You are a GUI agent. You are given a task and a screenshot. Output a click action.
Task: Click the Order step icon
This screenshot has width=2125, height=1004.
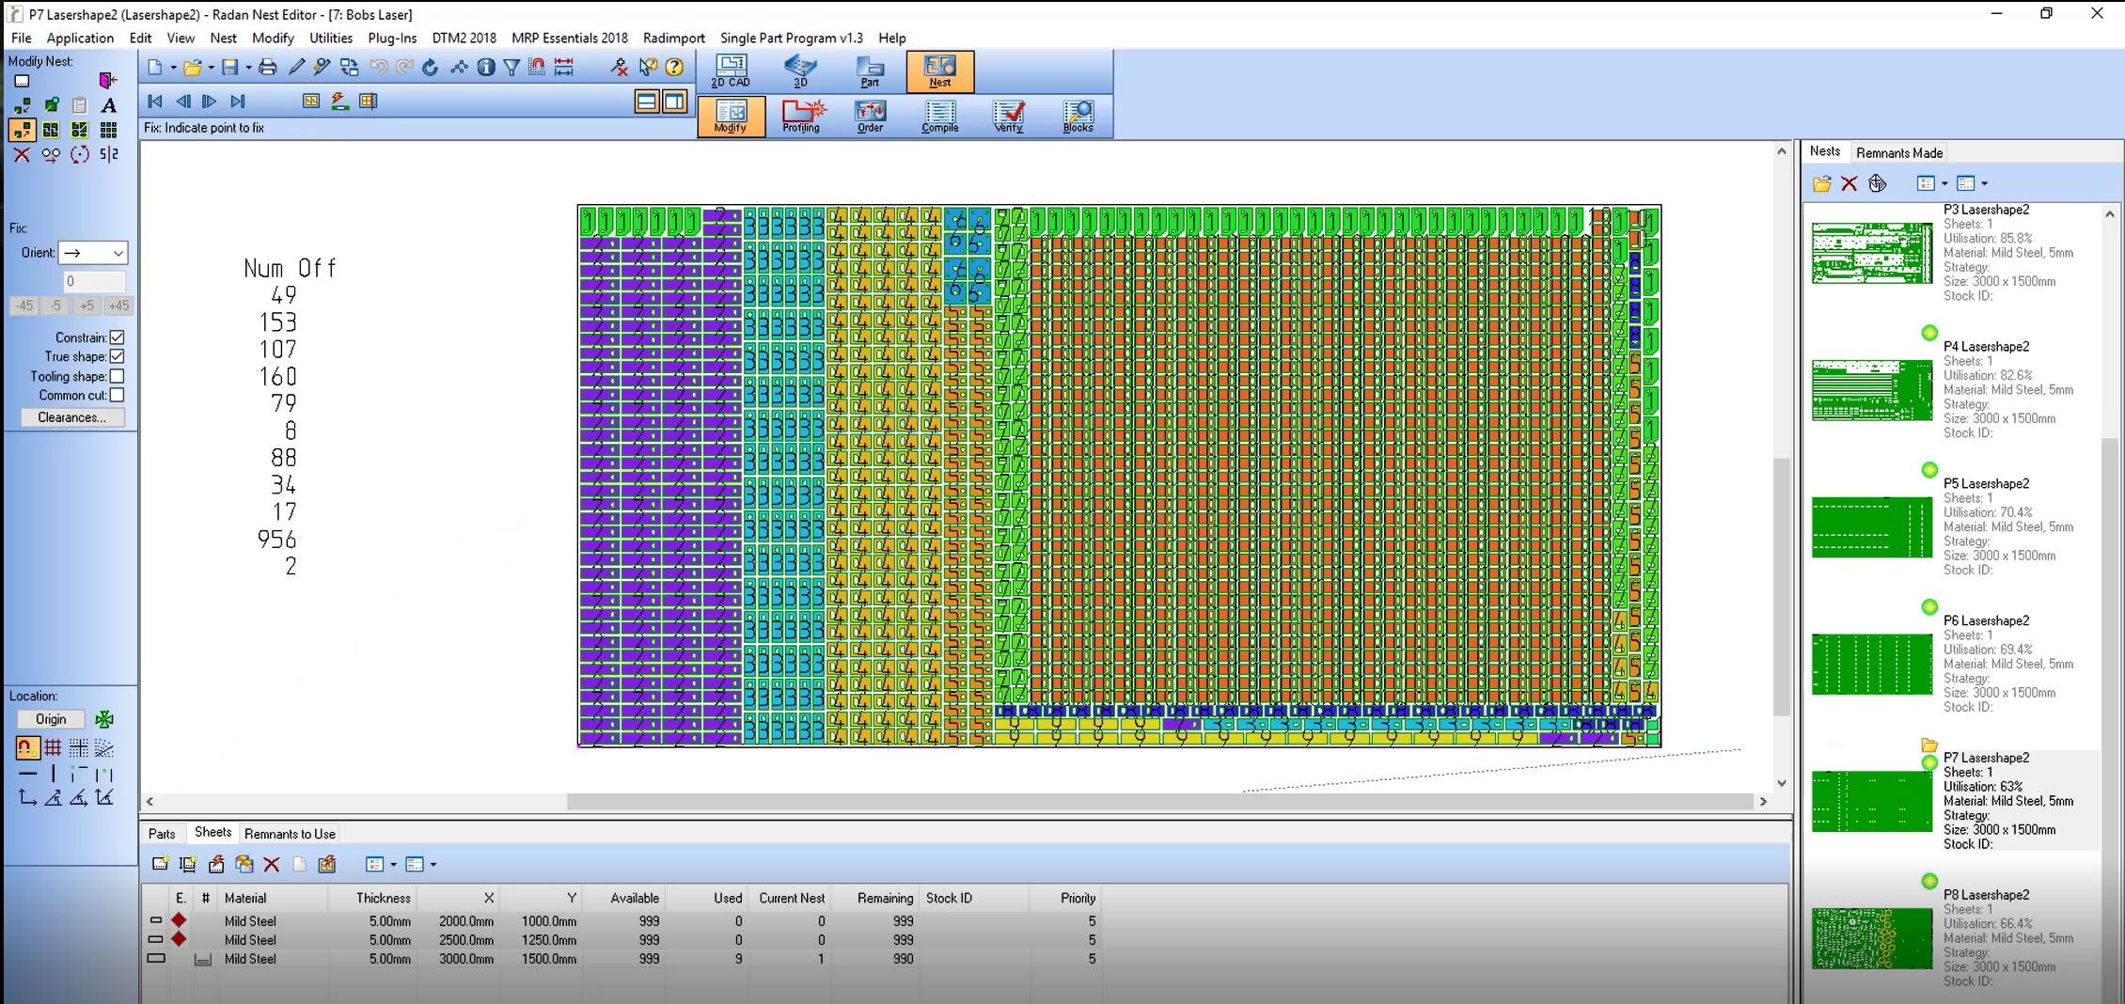click(870, 116)
